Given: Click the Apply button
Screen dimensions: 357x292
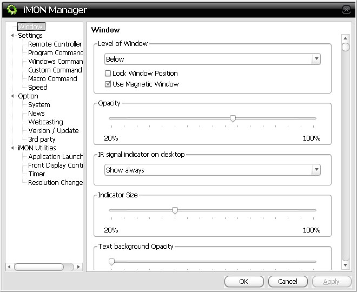Looking at the screenshot, I should (332, 282).
